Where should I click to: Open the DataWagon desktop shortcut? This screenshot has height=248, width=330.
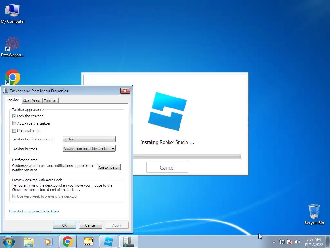pyautogui.click(x=13, y=47)
